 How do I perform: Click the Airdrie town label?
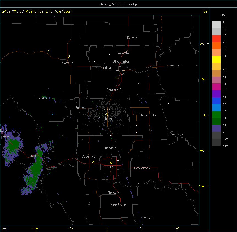click(x=111, y=148)
